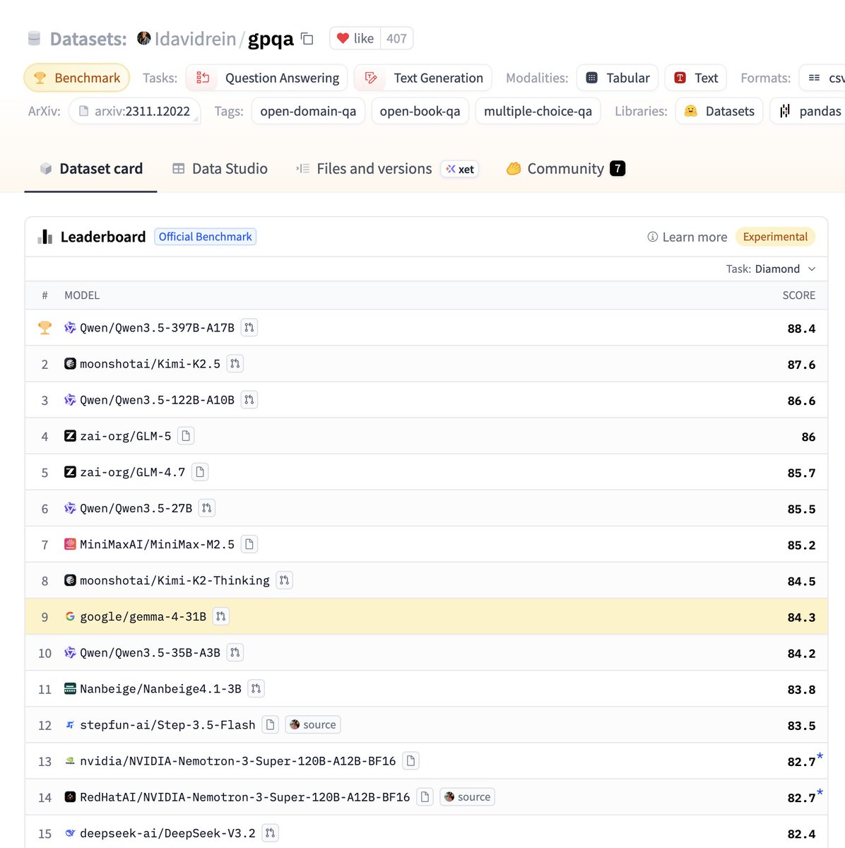Click the document icon beside MiniMax-M2.5
This screenshot has width=845, height=848.
pyautogui.click(x=249, y=544)
